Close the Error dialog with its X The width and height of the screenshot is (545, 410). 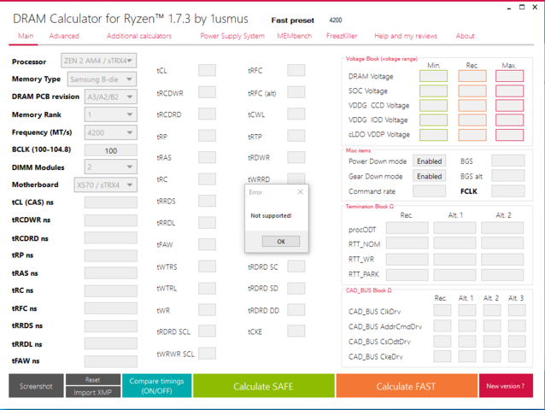(301, 192)
